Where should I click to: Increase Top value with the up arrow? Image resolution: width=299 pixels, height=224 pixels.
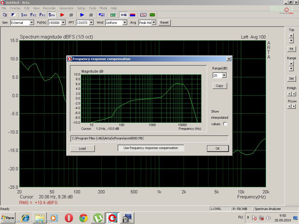tap(291, 36)
